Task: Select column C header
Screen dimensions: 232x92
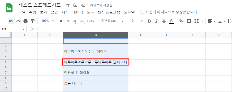Action: [96, 35]
